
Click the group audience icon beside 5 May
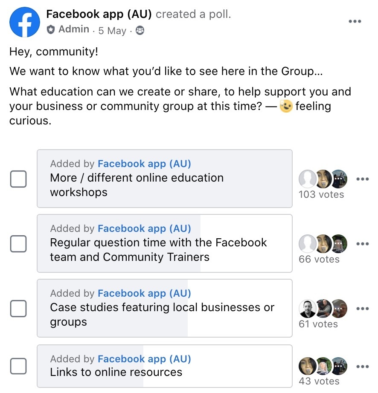[x=140, y=31]
